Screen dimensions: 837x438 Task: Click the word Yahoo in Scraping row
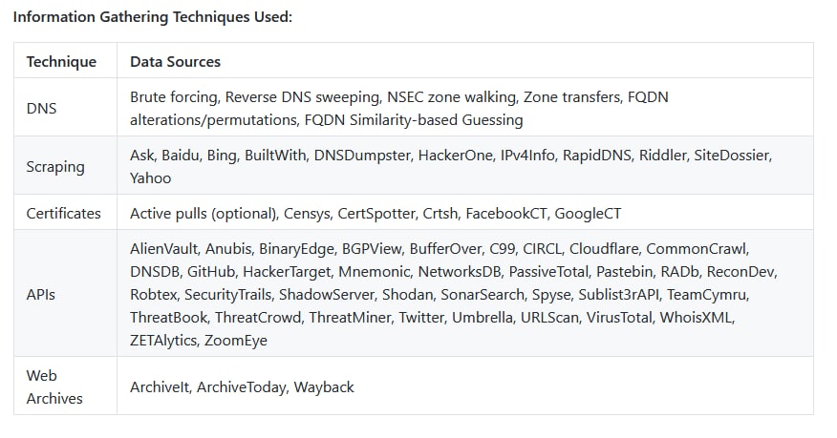(x=151, y=178)
